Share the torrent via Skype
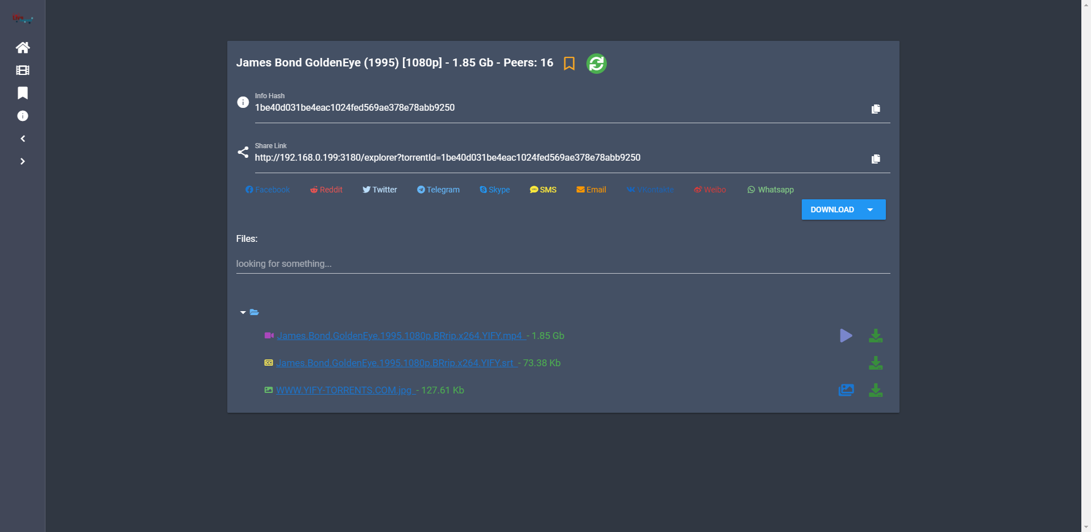 pos(494,190)
